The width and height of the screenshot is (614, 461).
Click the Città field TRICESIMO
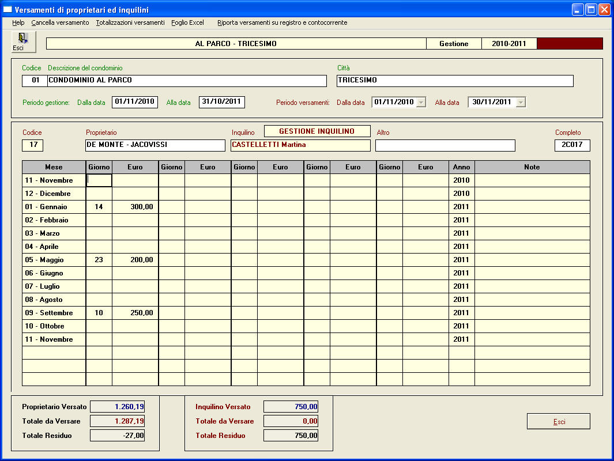coord(455,81)
